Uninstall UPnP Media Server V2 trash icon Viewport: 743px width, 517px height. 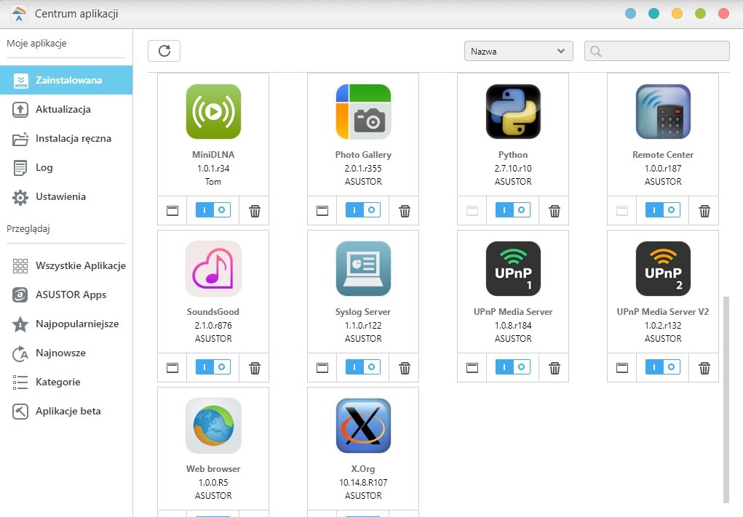click(x=704, y=368)
